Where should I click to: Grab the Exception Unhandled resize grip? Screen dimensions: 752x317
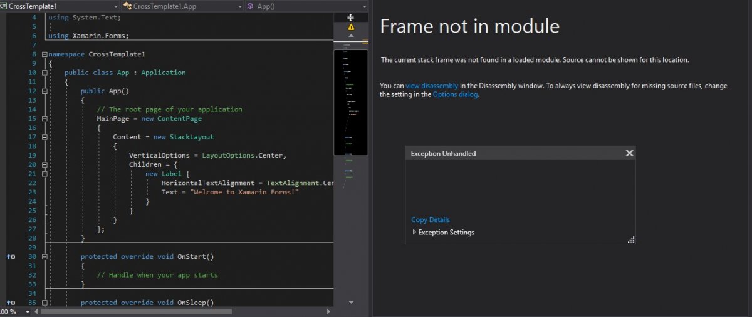click(630, 239)
